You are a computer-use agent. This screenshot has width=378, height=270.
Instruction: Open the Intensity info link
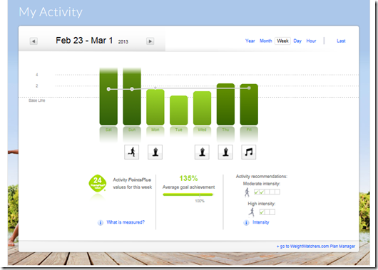tap(260, 222)
